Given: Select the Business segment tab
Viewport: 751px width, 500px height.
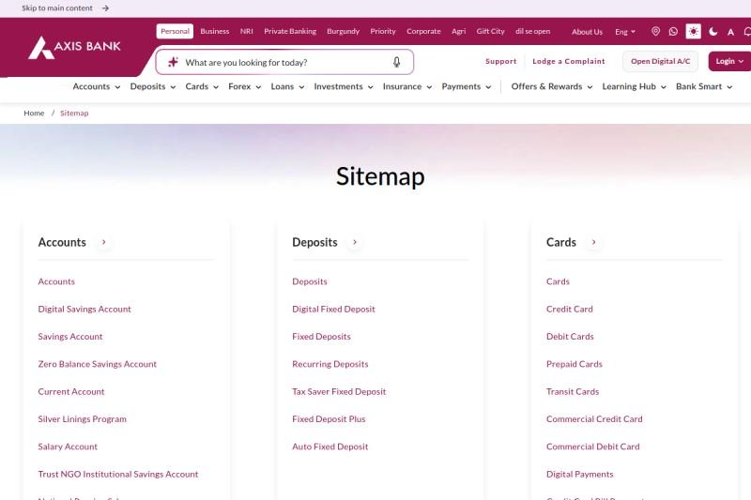Looking at the screenshot, I should (x=215, y=31).
